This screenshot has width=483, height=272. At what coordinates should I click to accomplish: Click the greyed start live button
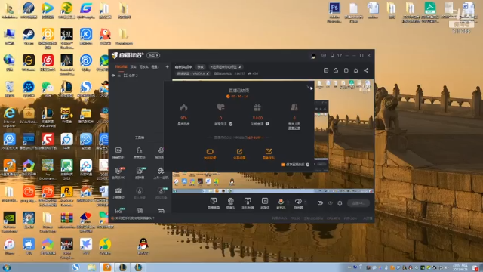pos(358,203)
